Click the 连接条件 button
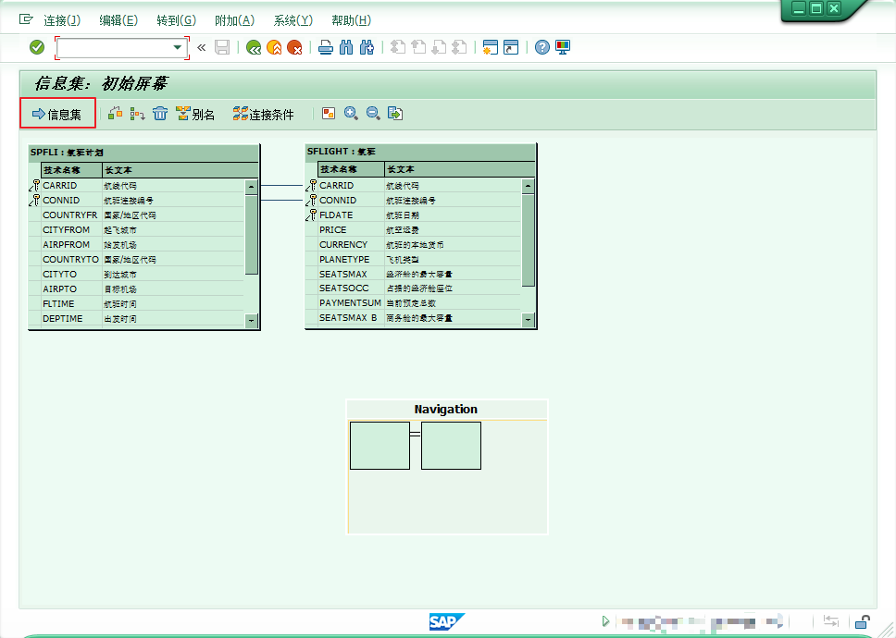Screen dimensions: 896x638 point(263,115)
